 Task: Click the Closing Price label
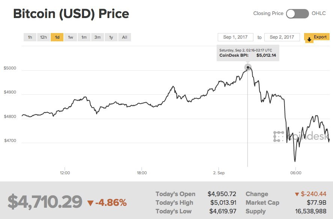point(268,14)
